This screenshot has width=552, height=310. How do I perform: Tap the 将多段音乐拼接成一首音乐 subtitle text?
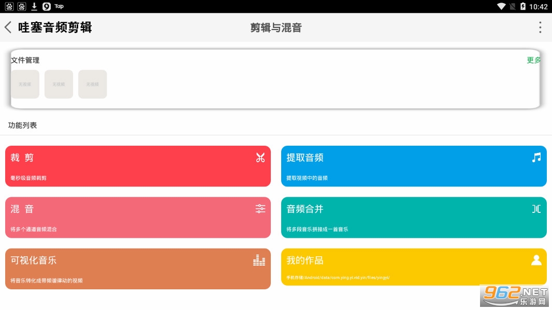click(x=317, y=229)
